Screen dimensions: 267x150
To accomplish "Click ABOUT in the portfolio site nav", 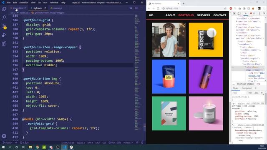I will pos(170,15).
